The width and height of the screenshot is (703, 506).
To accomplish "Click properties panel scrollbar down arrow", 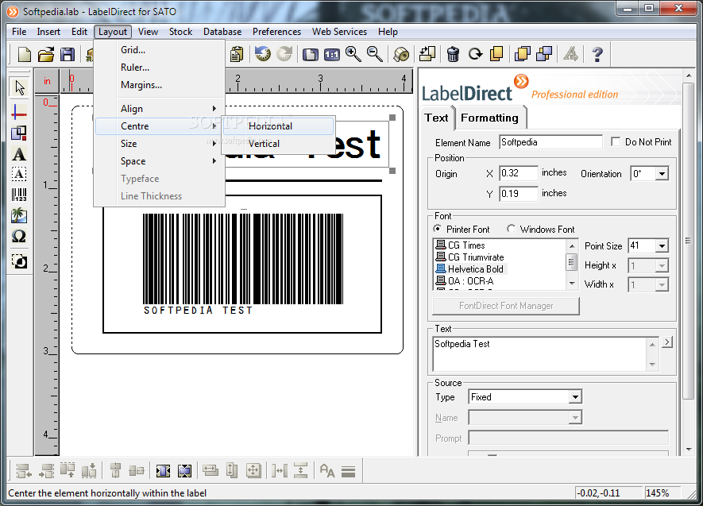I will [689, 449].
